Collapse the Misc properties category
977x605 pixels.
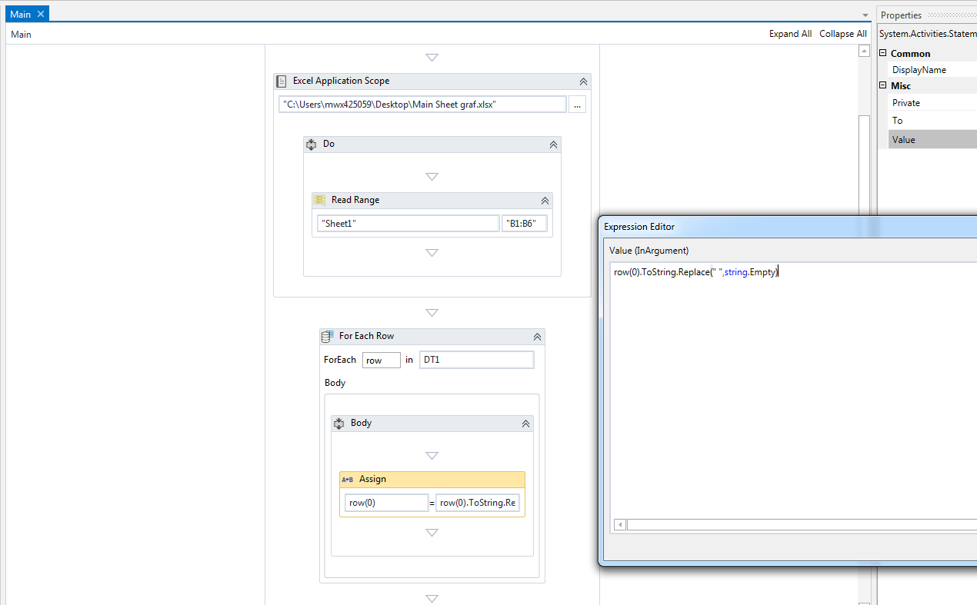pyautogui.click(x=883, y=85)
